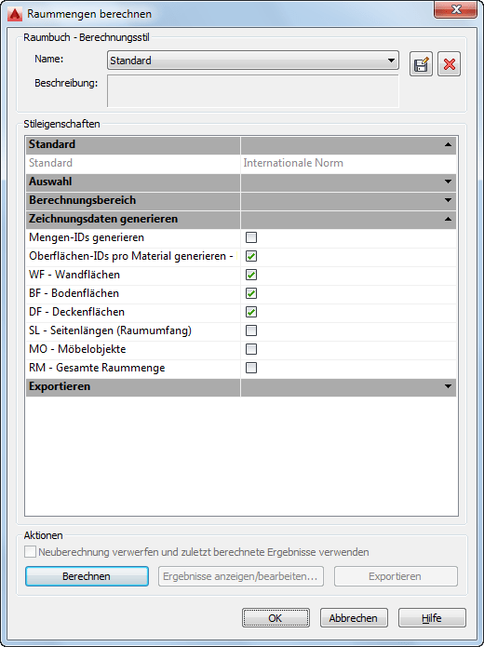This screenshot has width=484, height=647.
Task: Click the Berechnen button
Action: 87,576
